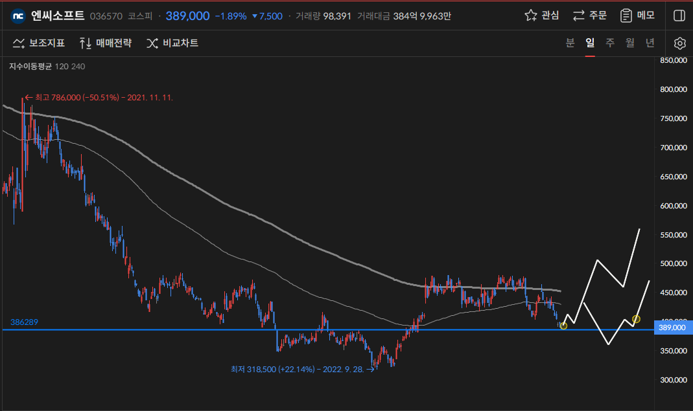Select the 일 daily chart tab
Viewport: 693px width, 411px height.
tap(590, 43)
